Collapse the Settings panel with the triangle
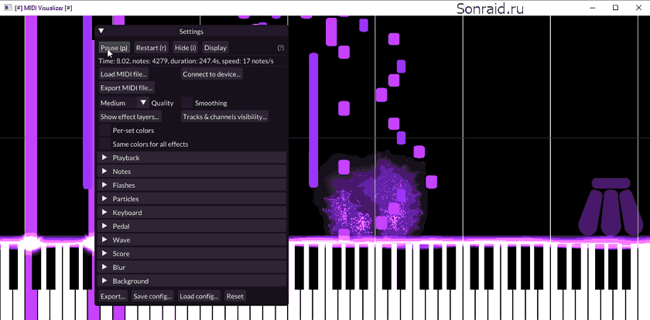The image size is (650, 320). [101, 31]
